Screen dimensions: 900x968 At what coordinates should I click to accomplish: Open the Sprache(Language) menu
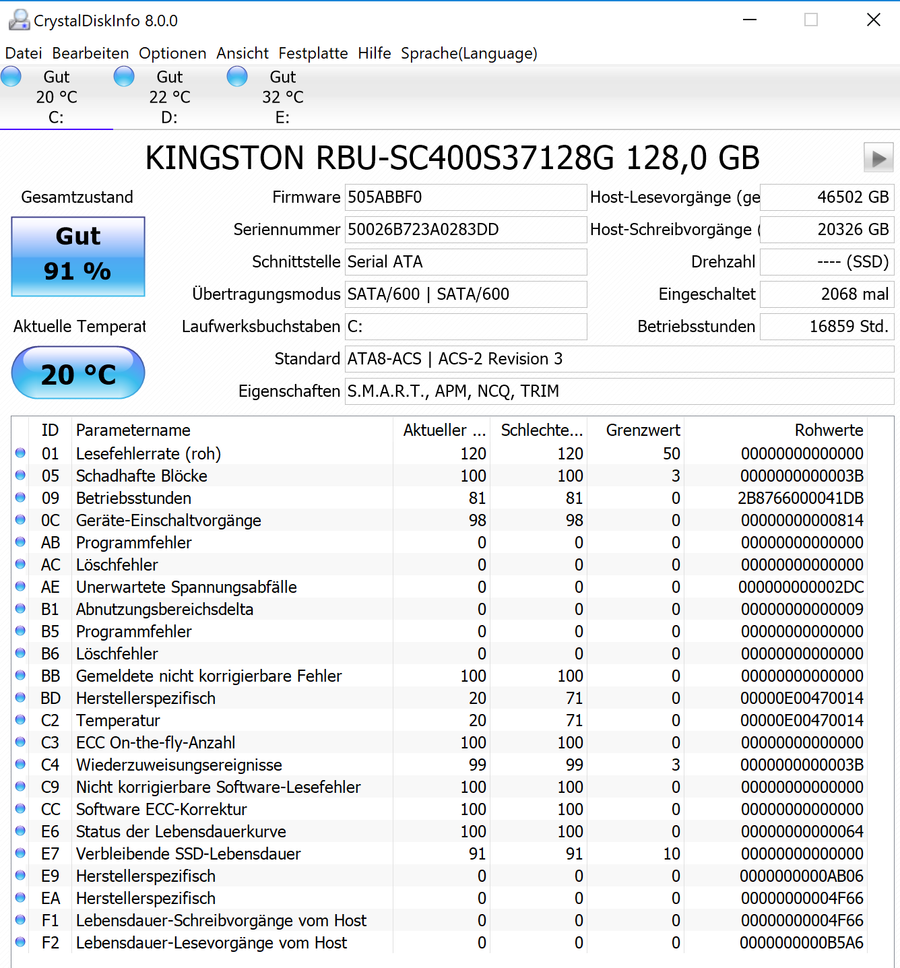(469, 53)
